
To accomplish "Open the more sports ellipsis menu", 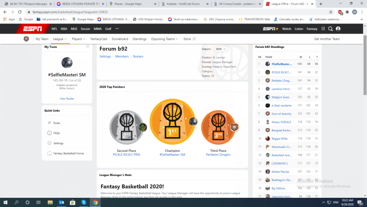I will (117, 29).
